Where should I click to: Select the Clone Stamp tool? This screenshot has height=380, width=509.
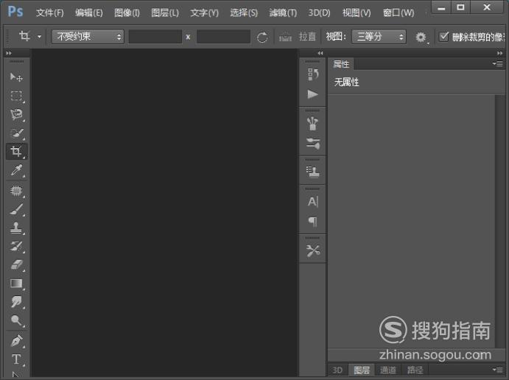(x=16, y=228)
